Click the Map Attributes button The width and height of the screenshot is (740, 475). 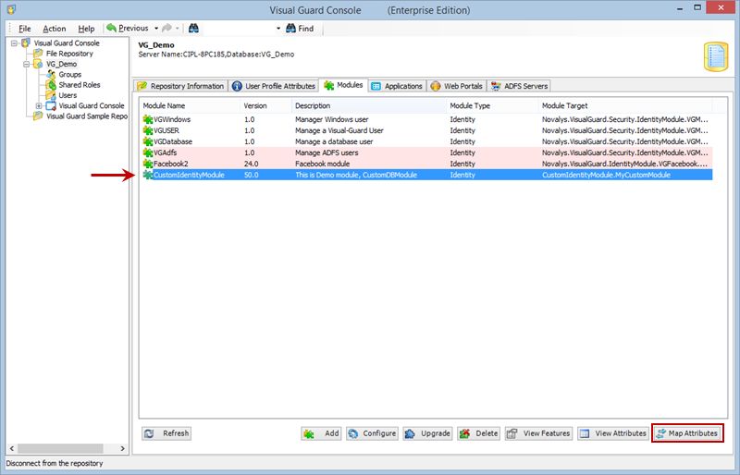coord(687,433)
